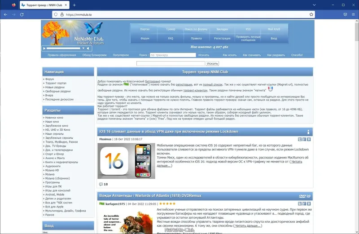Open Новые раздачи in navigation
The image size is (359, 234).
(55, 87)
